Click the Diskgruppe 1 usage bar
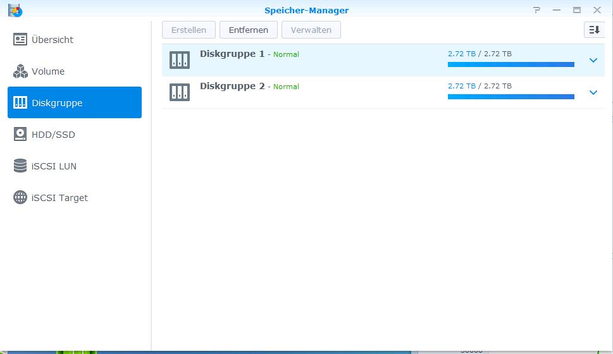Viewport: 613px width, 354px height. (511, 64)
